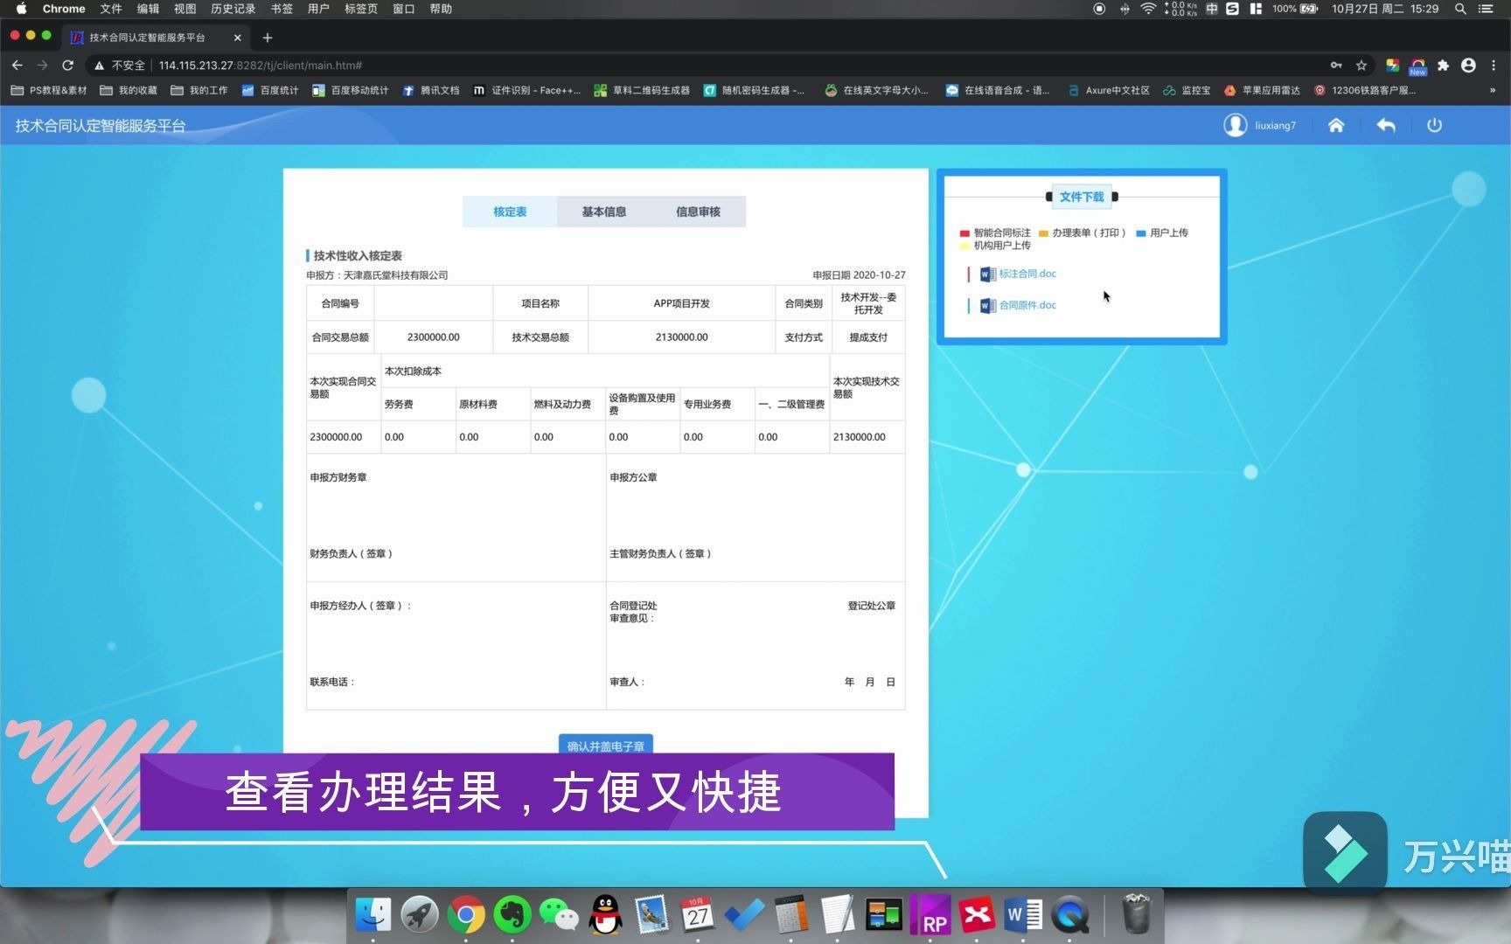Open Evernote elephant icon in the dock

(512, 915)
